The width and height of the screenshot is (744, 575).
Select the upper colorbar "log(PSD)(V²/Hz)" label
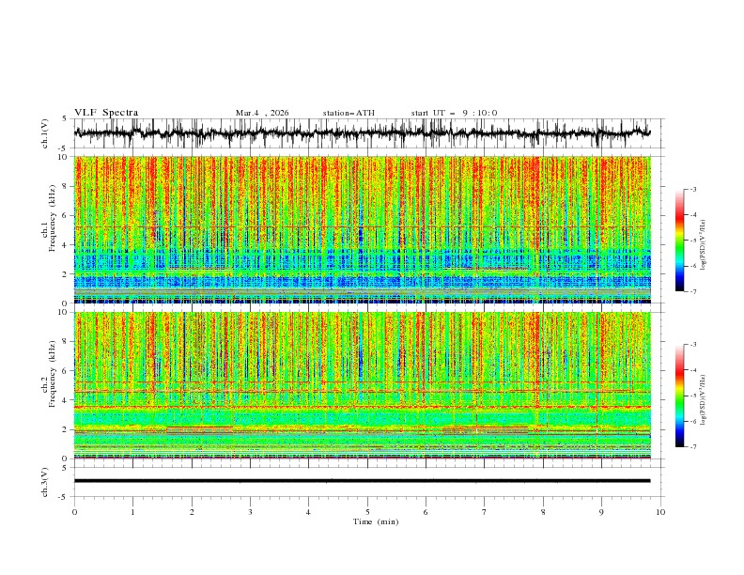pyautogui.click(x=703, y=245)
